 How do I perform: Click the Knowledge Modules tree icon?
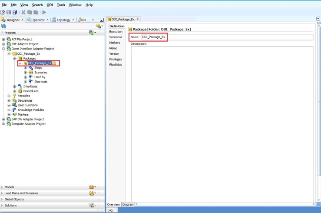point(15,110)
